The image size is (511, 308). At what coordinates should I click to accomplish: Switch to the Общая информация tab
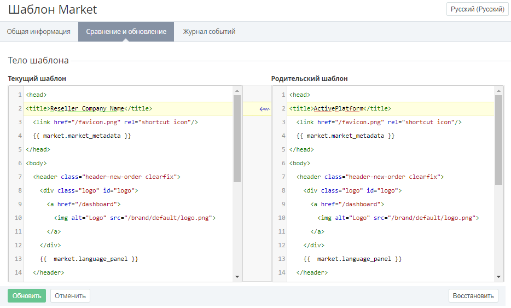point(39,32)
